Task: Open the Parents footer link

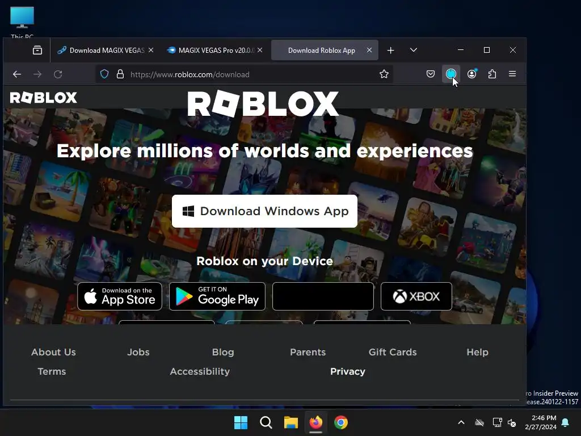Action: tap(308, 352)
